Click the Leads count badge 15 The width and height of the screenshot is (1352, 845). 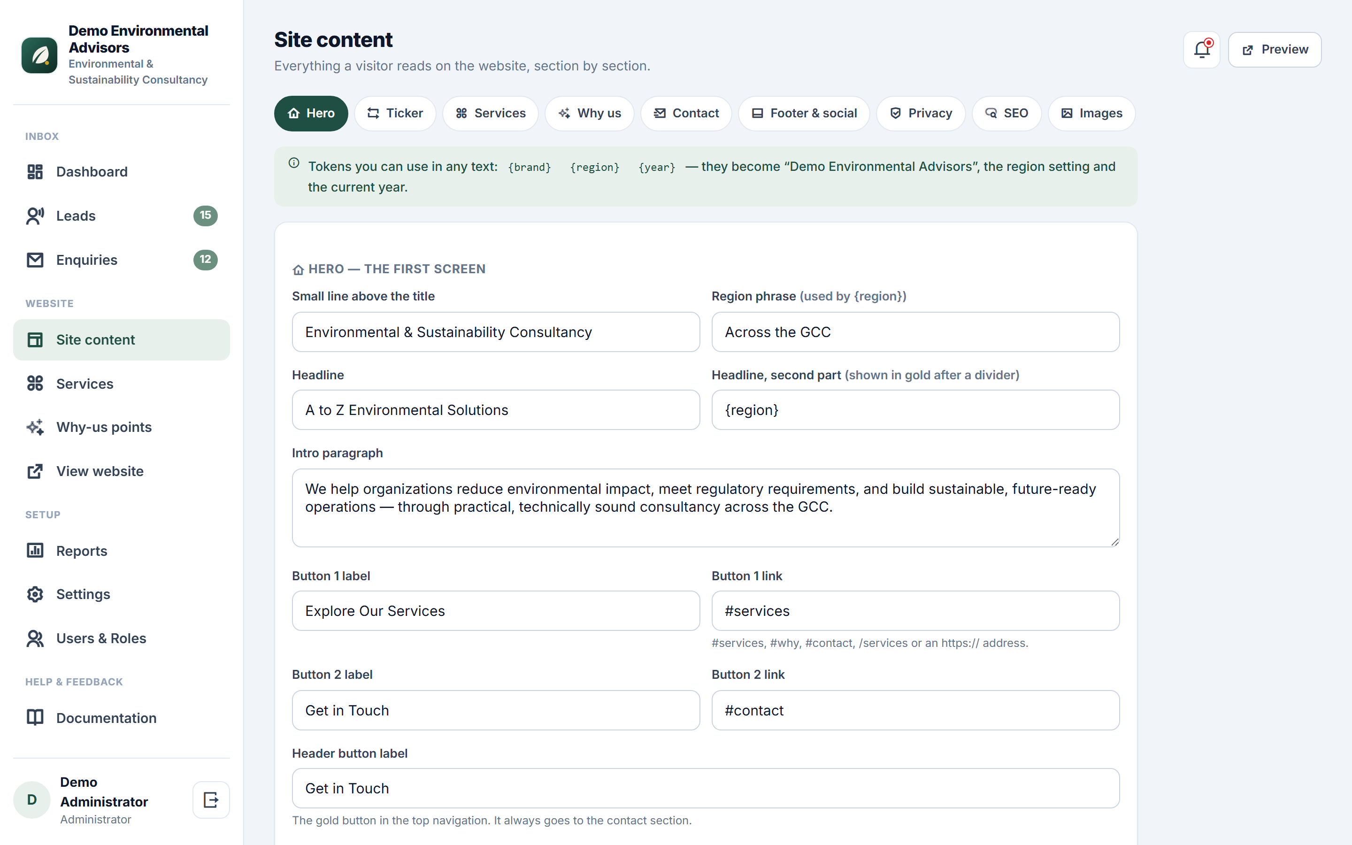click(206, 216)
